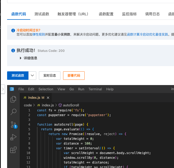Viewport: 174px width, 168px height.
Task: Open the Run and Debug view
Action: (x=13, y=137)
